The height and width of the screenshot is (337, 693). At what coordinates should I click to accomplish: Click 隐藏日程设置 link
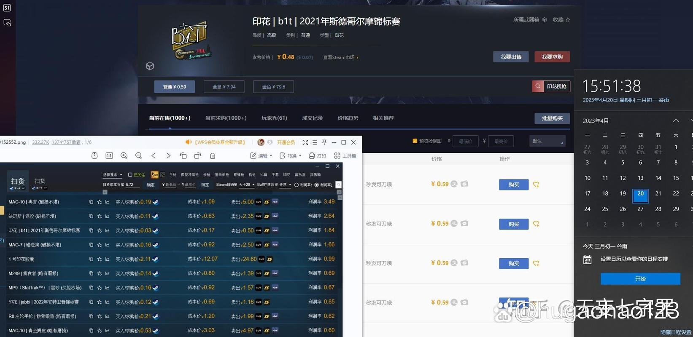tap(676, 332)
